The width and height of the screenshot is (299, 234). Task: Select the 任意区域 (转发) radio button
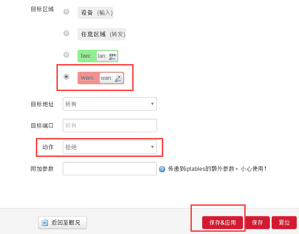pos(66,33)
